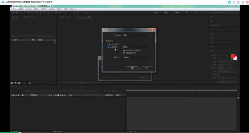Select the Eraser tool
Image resolution: width=249 pixels, height=133 pixels.
pyautogui.click(x=56, y=13)
